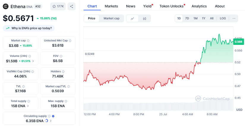Click the 25 Jul date axis label
The image size is (245, 126).
tap(163, 114)
